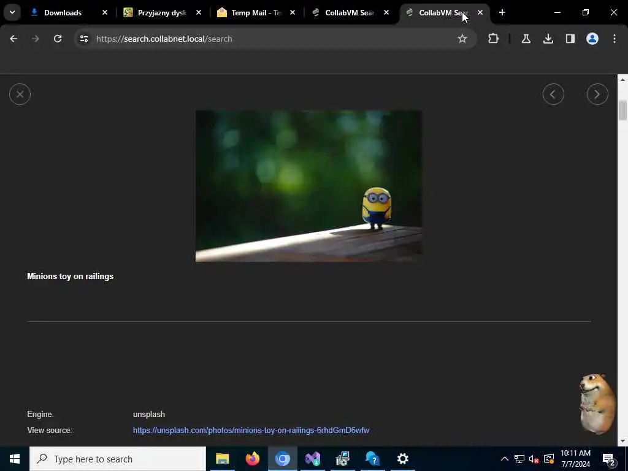Image resolution: width=628 pixels, height=471 pixels.
Task: View site information icon in address bar
Action: pos(83,39)
